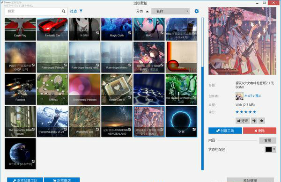Select the Rain drops (heavy rain) wallpaper
281x182 pixels.
[x=85, y=57]
